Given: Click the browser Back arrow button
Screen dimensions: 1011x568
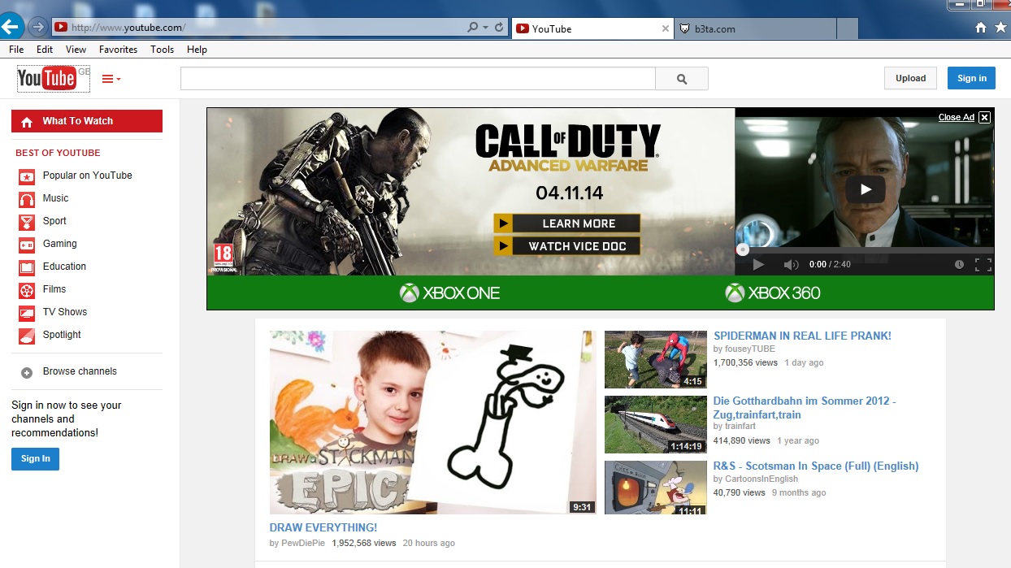Looking at the screenshot, I should [11, 27].
